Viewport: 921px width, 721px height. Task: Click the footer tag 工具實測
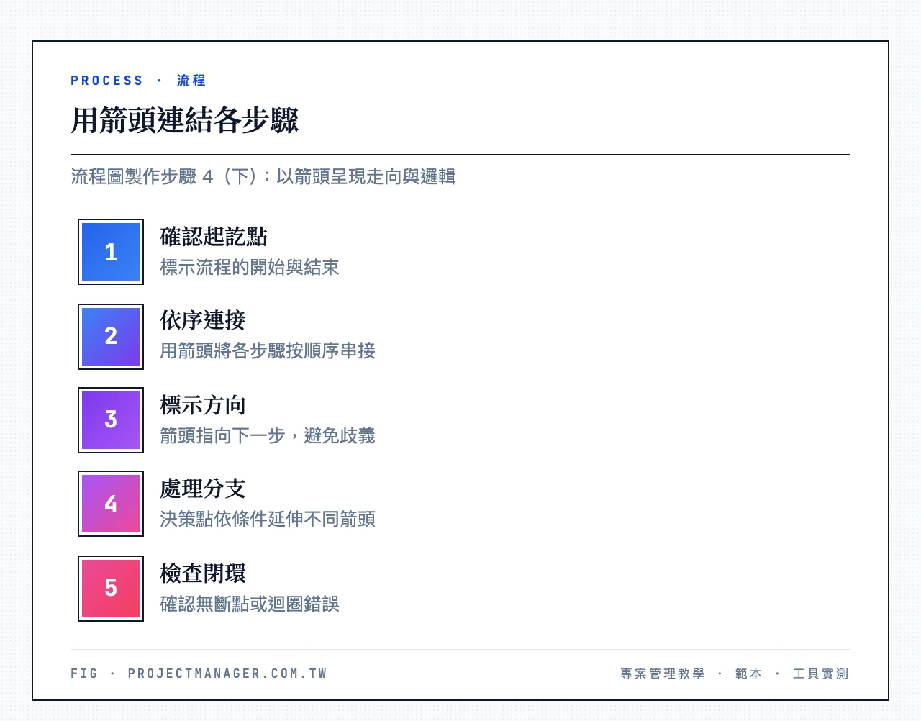tap(821, 674)
